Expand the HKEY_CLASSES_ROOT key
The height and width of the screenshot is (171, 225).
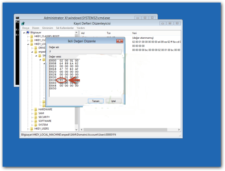28,36
